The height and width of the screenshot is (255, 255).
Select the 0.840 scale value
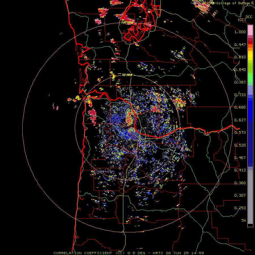click(240, 70)
